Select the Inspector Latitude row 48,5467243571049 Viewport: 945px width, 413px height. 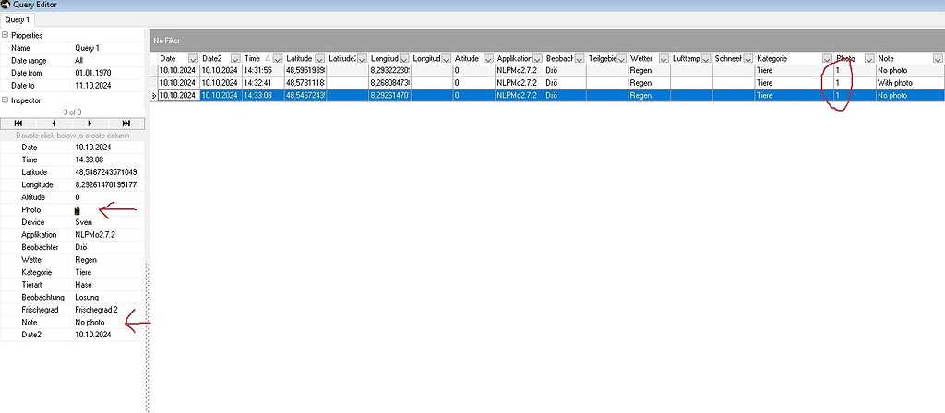pyautogui.click(x=72, y=172)
